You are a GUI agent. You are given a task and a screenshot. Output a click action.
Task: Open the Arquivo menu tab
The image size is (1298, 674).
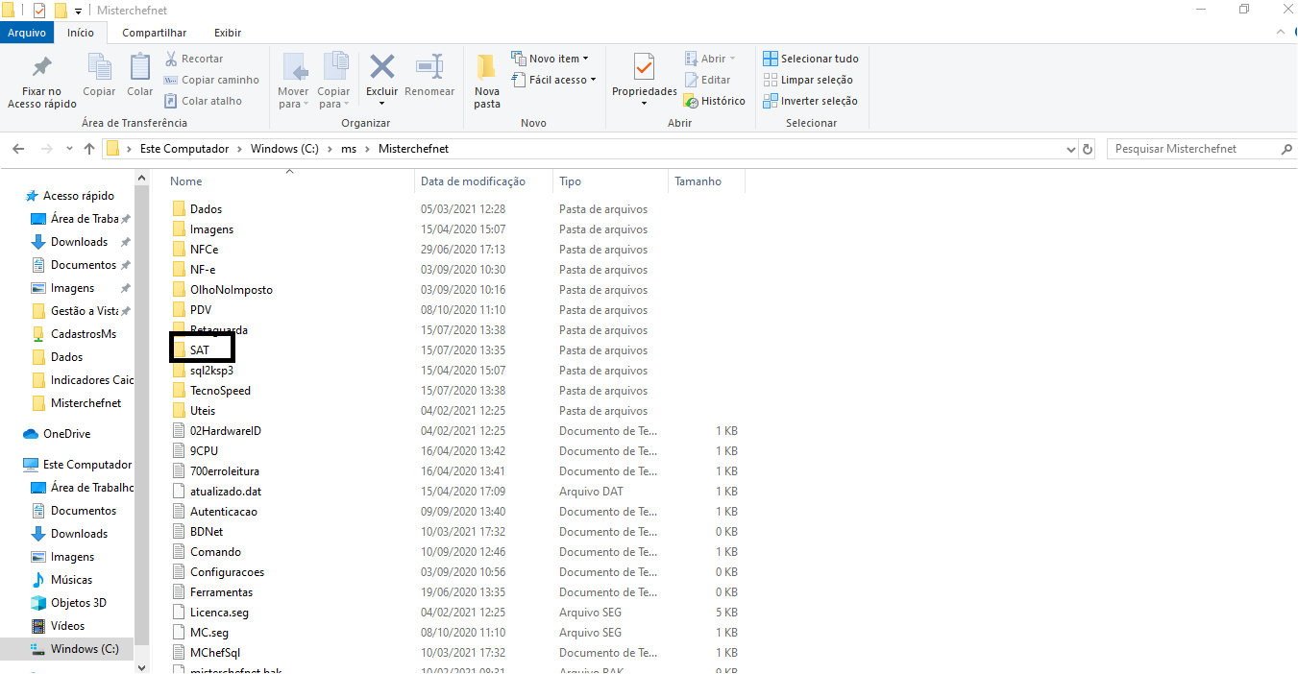pyautogui.click(x=27, y=33)
